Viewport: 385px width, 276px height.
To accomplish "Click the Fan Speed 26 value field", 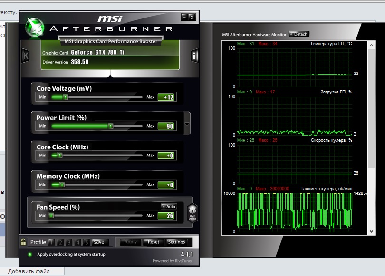I will [x=166, y=216].
